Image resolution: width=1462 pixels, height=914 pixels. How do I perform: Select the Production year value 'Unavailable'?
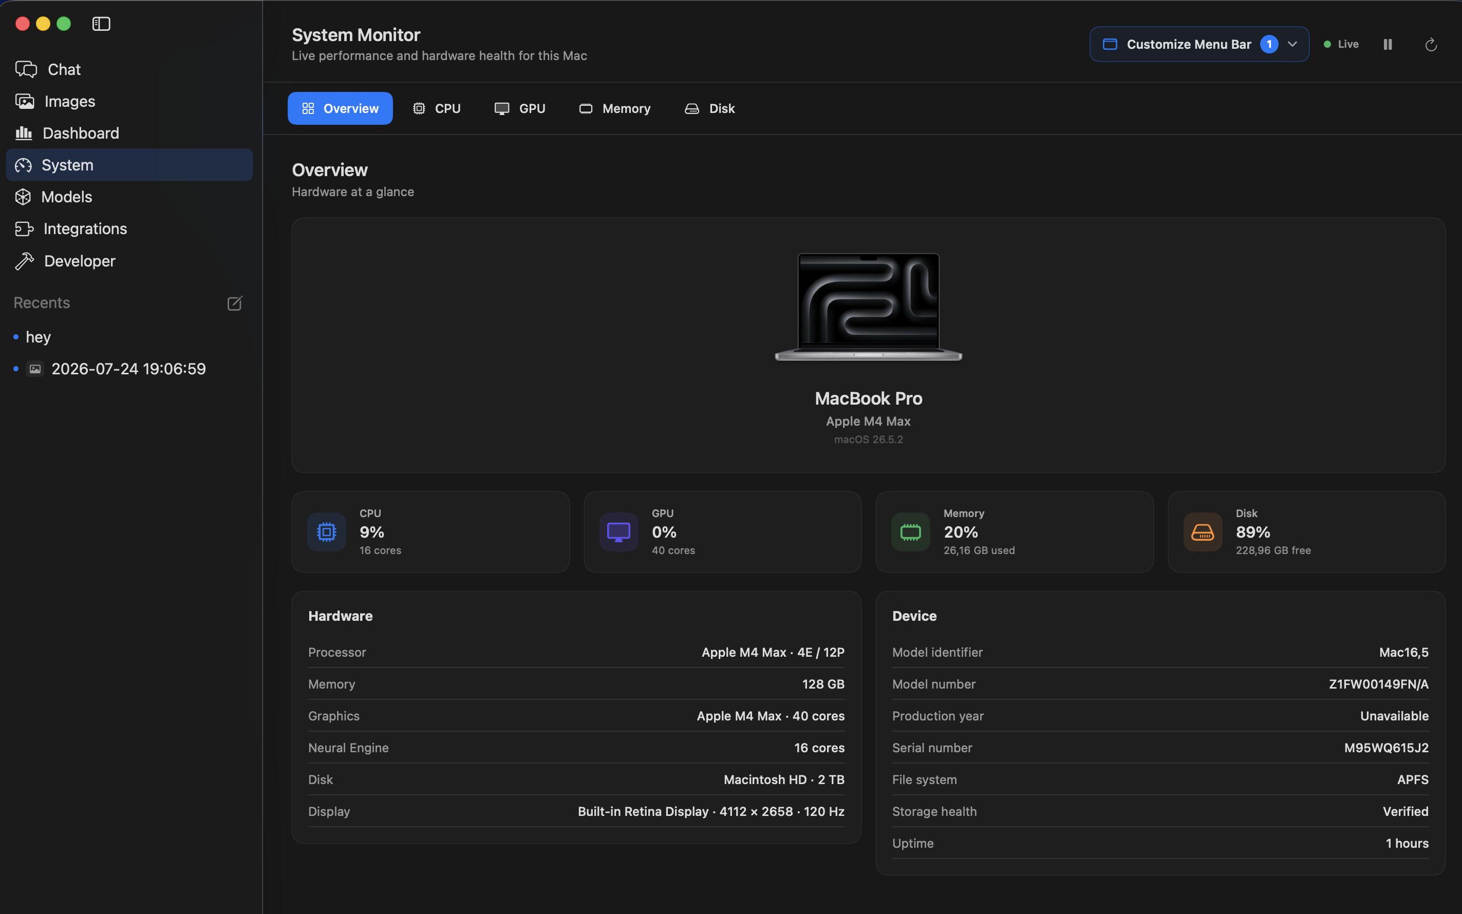click(x=1394, y=716)
